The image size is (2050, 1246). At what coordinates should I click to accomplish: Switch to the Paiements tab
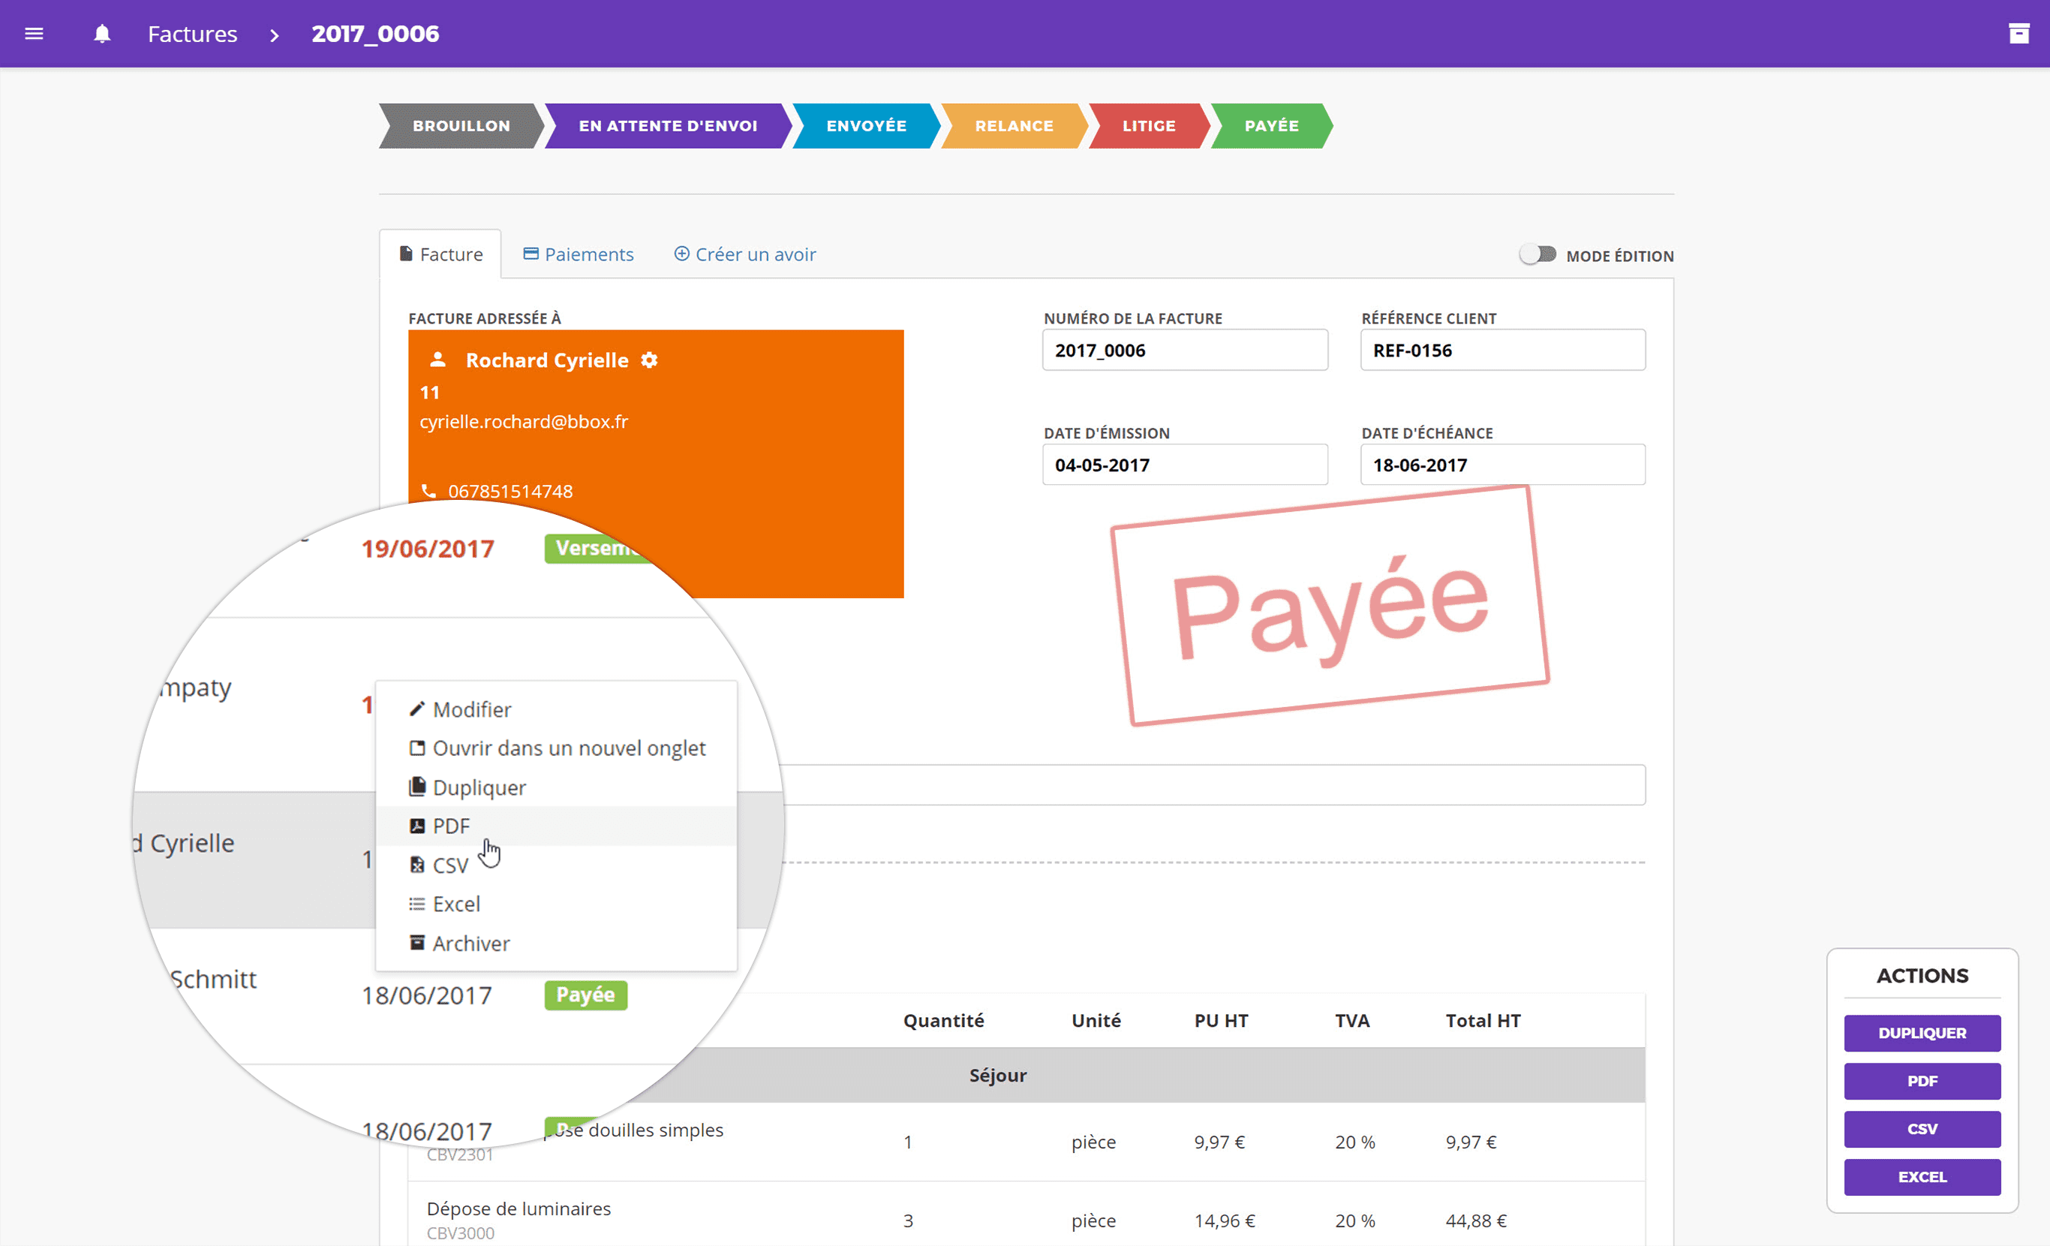pos(579,254)
